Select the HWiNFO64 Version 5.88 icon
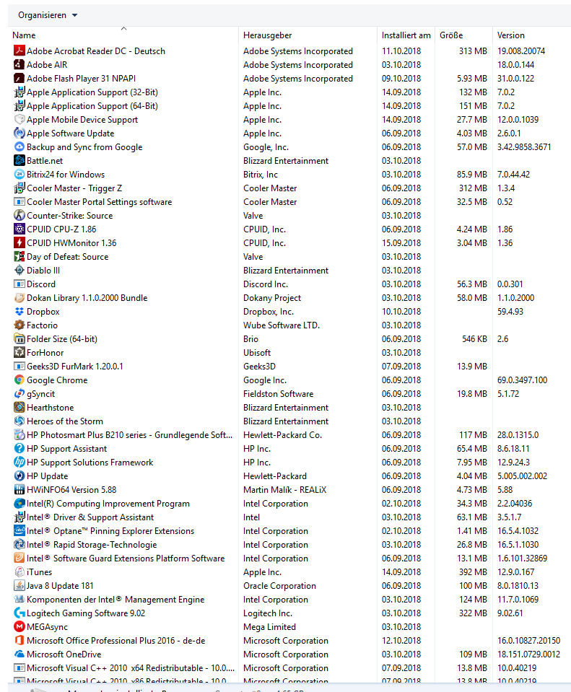The image size is (571, 692). click(19, 489)
